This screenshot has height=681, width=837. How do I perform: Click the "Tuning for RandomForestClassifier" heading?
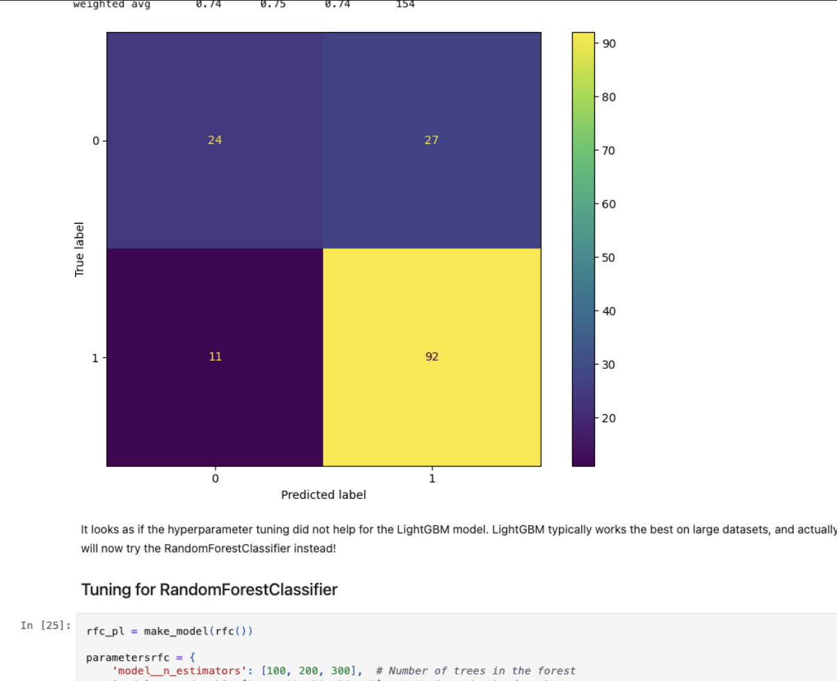point(209,590)
